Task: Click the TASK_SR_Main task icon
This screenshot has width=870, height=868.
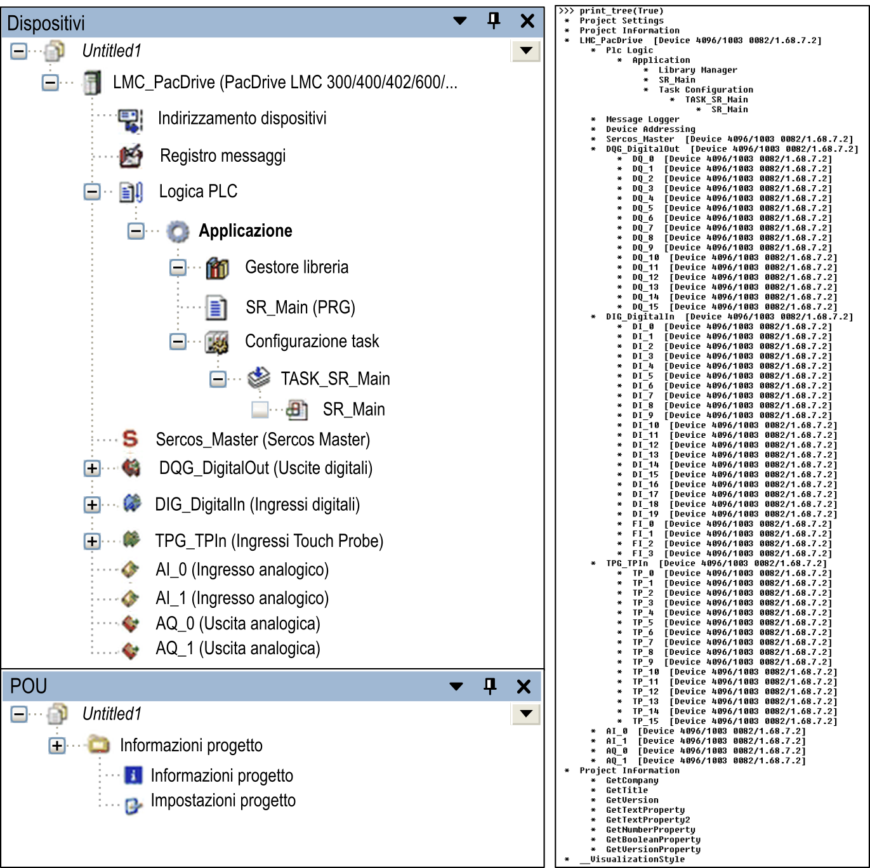Action: click(259, 378)
